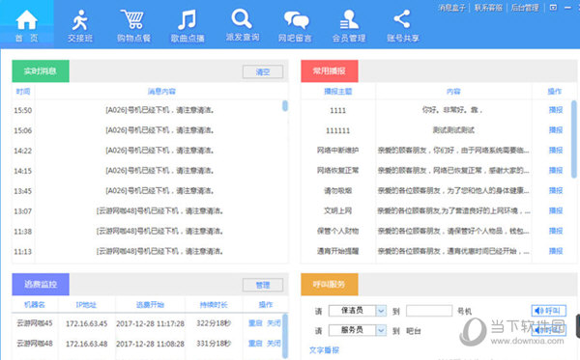Select the 2017-12-28 11:17:28 cell

point(150,324)
